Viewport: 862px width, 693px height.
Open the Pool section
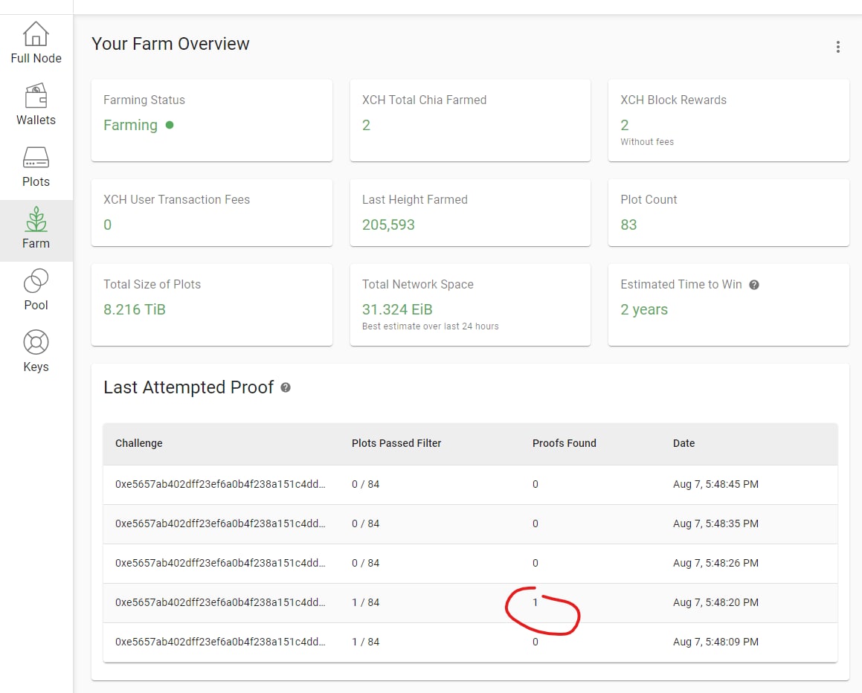[36, 290]
